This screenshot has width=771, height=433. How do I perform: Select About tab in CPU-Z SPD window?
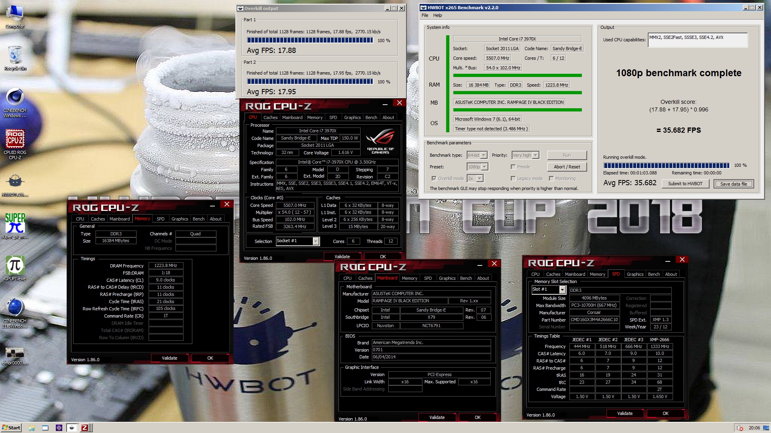click(671, 274)
